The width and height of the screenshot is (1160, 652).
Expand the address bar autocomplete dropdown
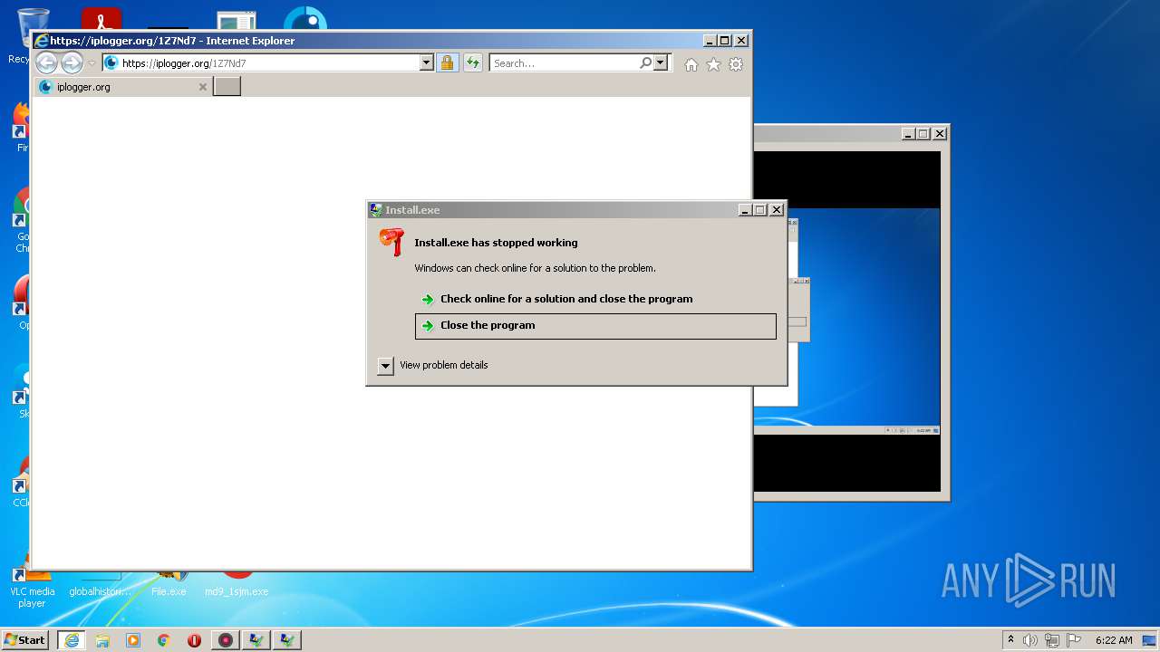427,62
